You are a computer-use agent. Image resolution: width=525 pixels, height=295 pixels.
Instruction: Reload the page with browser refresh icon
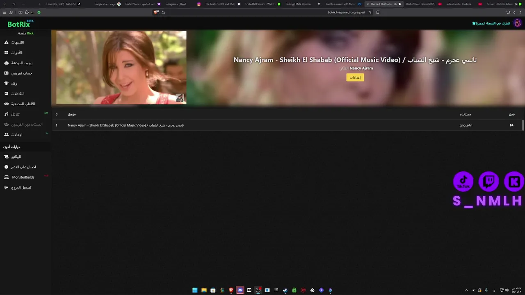point(508,12)
